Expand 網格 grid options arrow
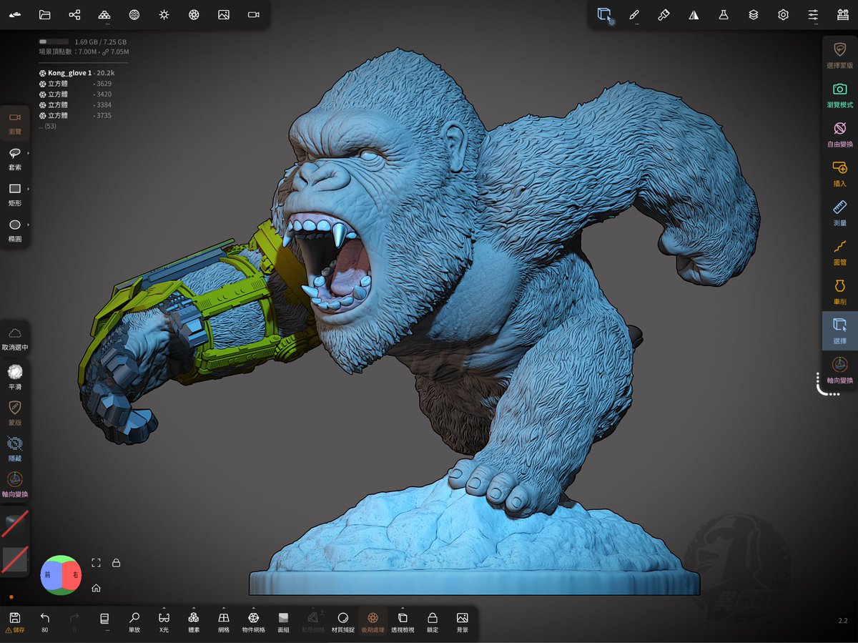The width and height of the screenshot is (858, 643). (224, 609)
